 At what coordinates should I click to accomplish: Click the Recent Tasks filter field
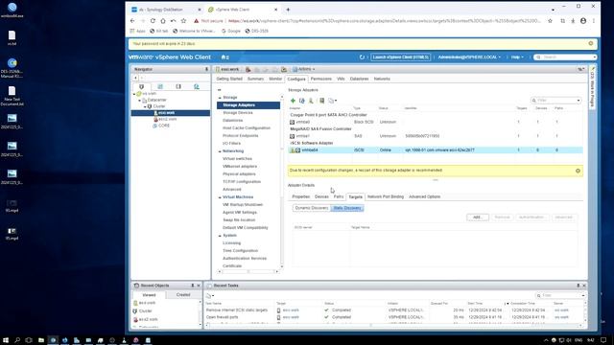coord(560,296)
